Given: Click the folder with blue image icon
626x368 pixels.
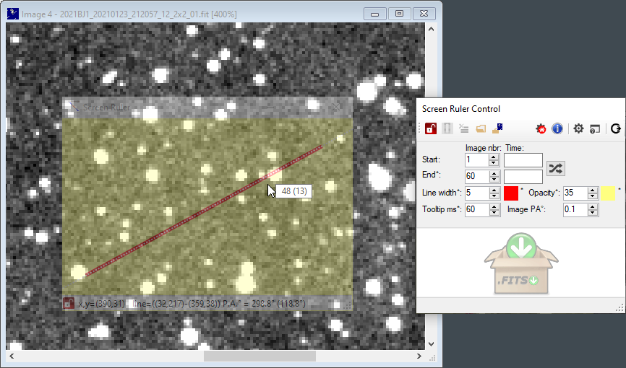Looking at the screenshot, I should coord(497,128).
